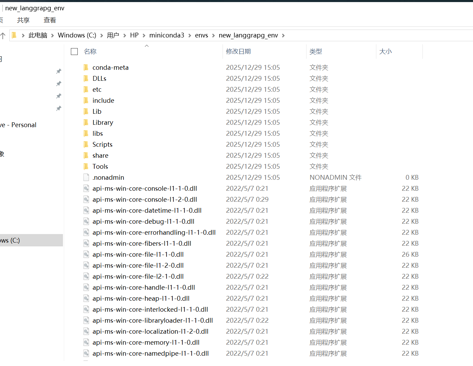Open the 查看 ribbon tab
Viewport: 473px width, 366px height.
pyautogui.click(x=50, y=20)
